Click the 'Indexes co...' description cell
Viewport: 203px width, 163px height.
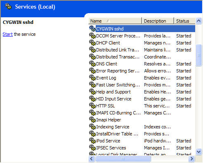coord(157,127)
